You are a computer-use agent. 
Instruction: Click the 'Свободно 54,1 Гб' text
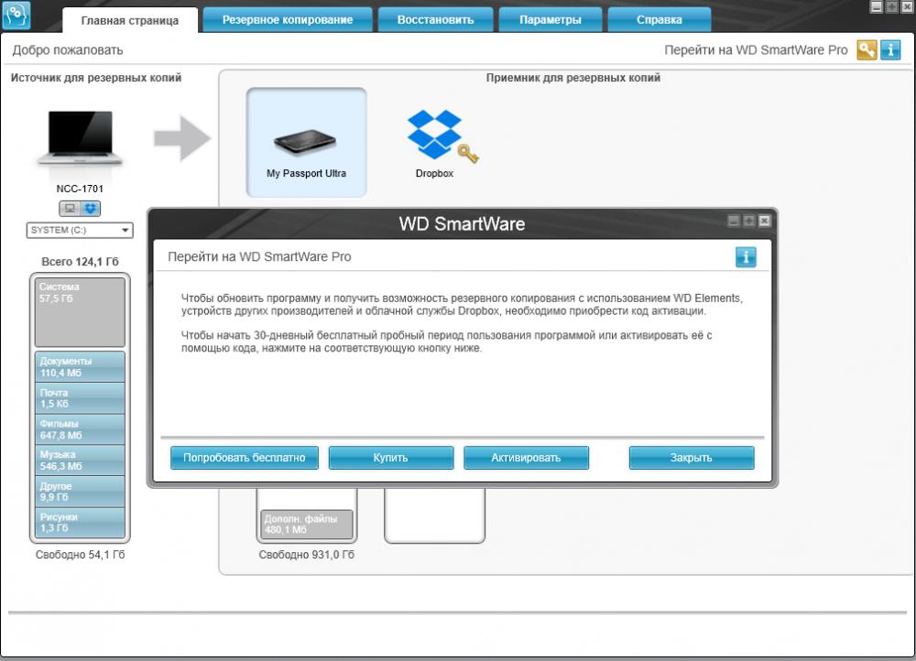point(80,555)
